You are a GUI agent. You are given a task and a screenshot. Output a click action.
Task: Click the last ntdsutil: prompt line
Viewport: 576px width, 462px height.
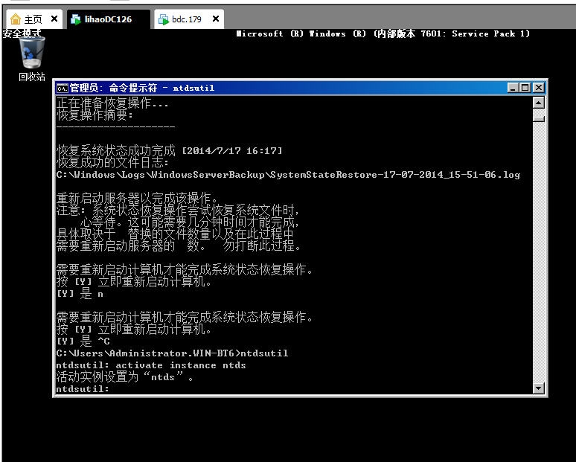(x=83, y=389)
